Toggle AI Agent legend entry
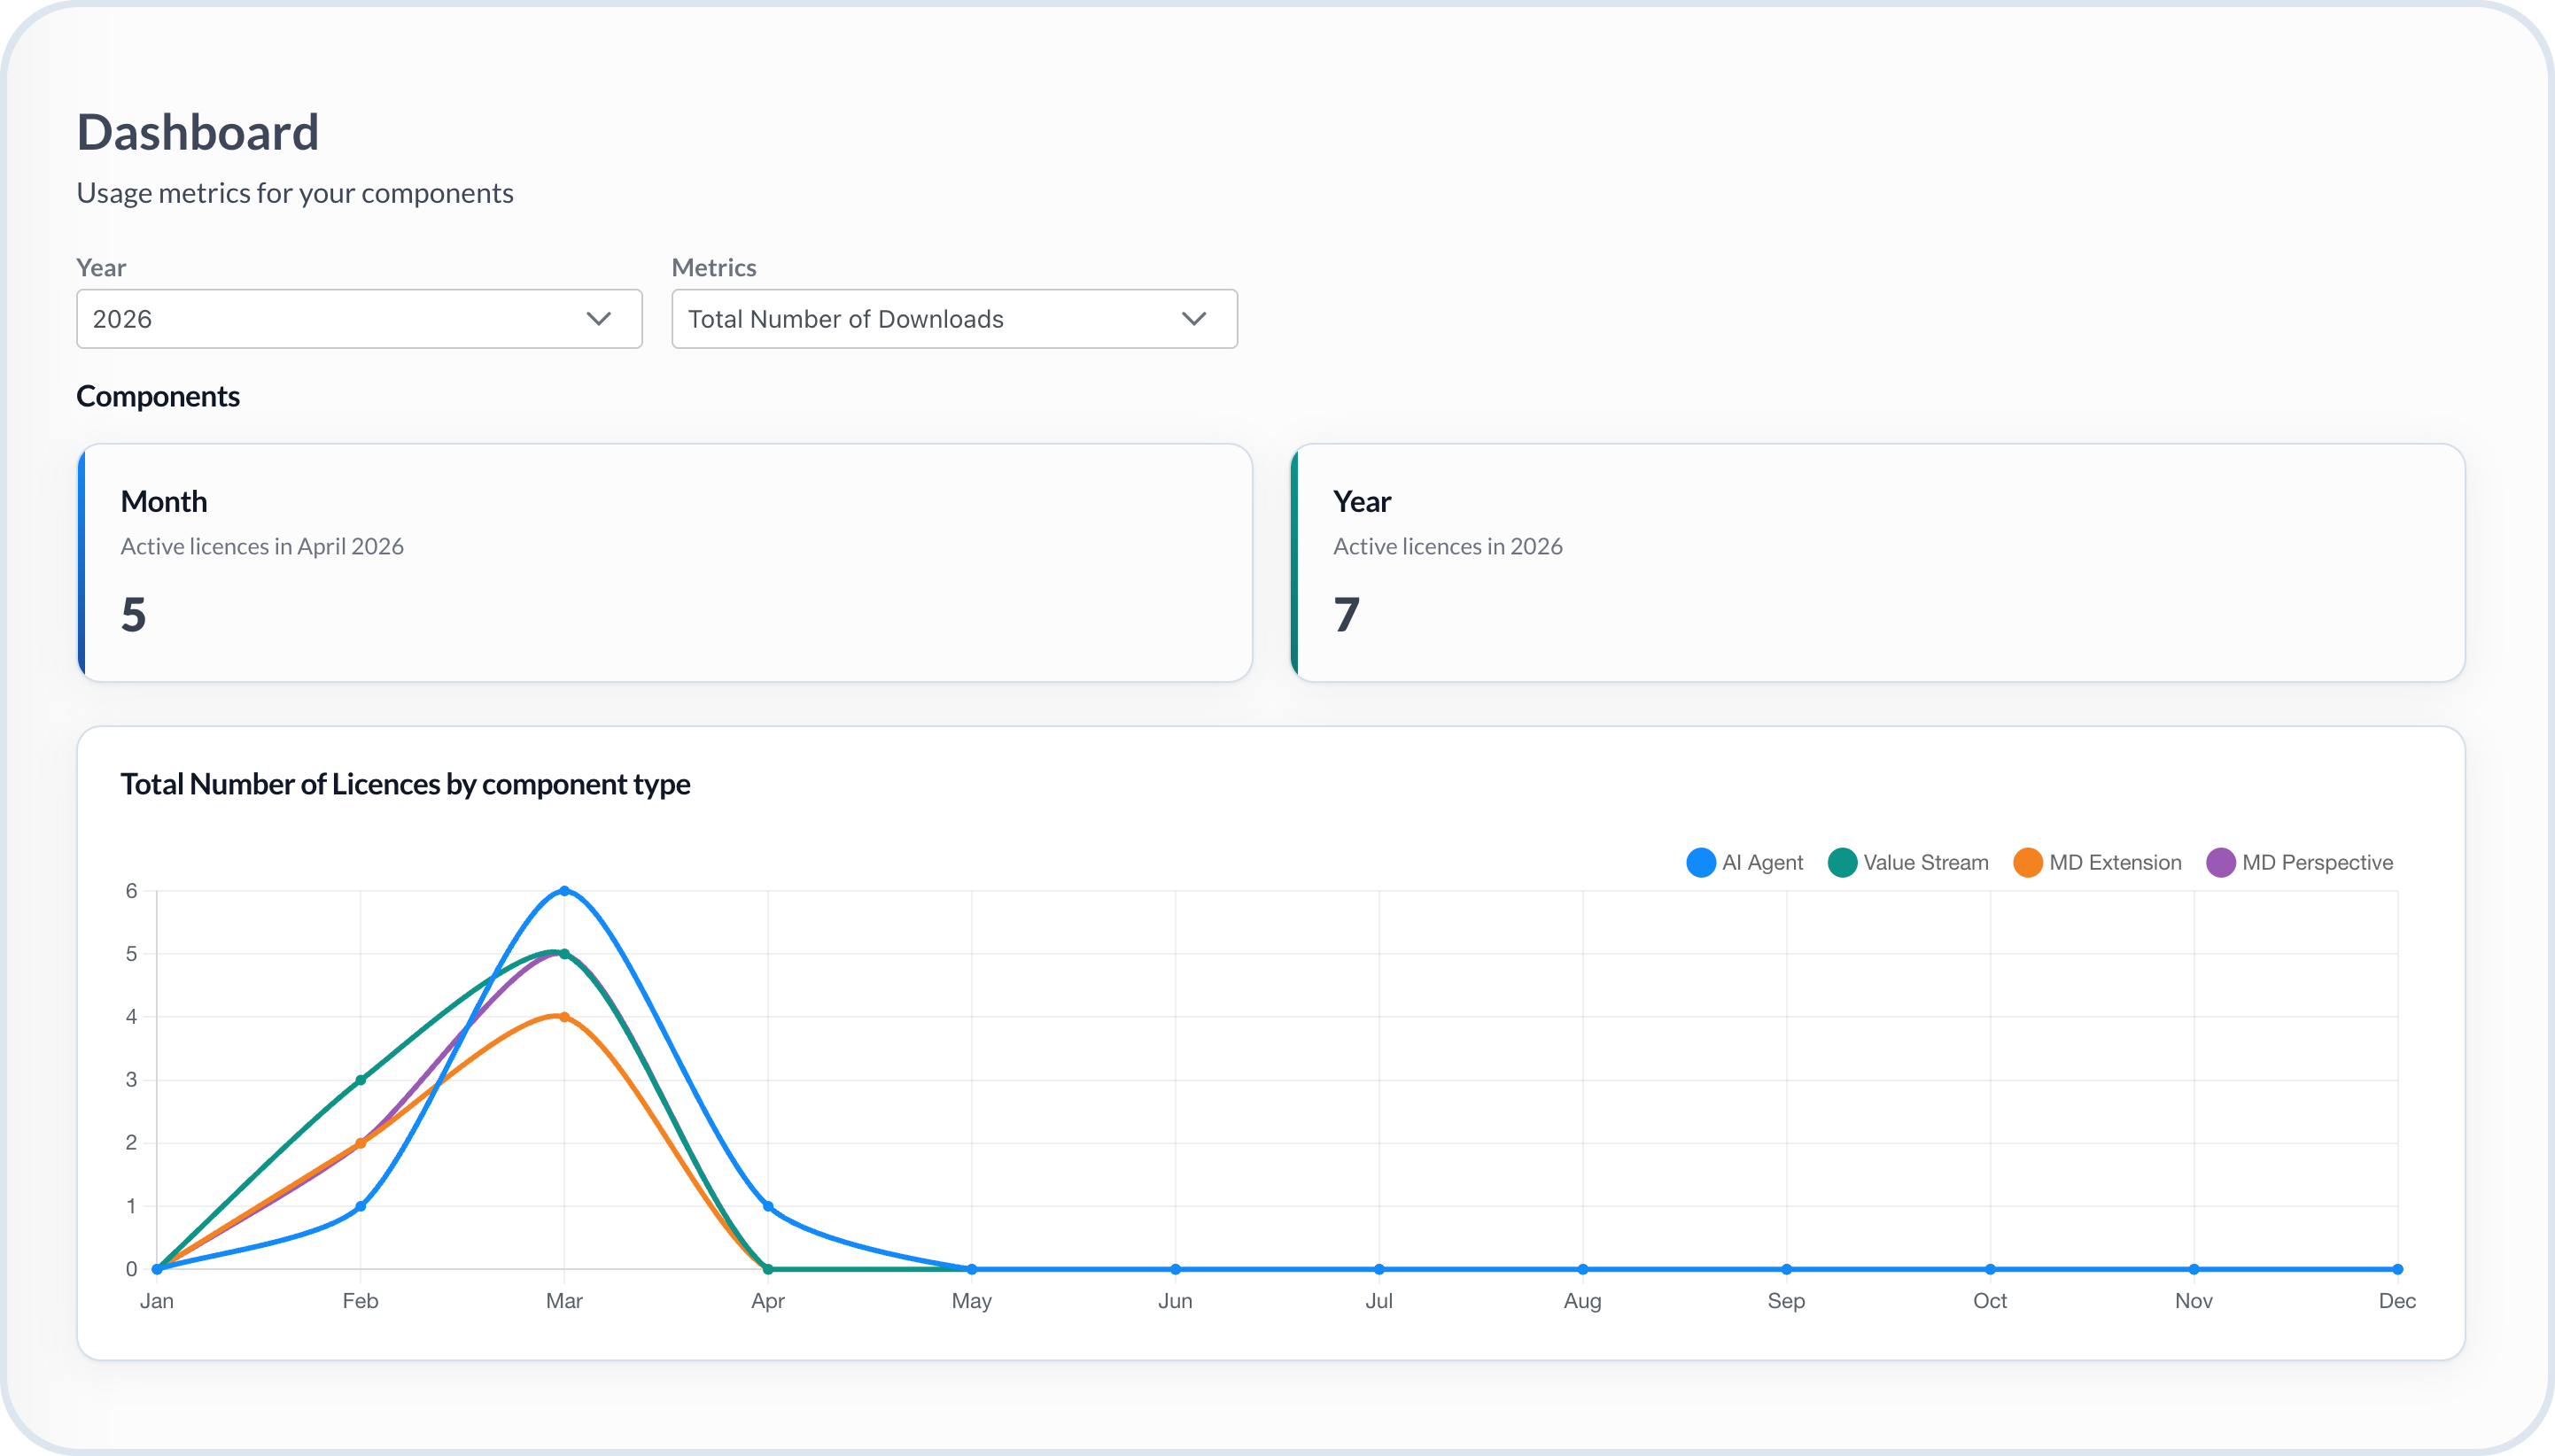This screenshot has width=2555, height=1456. click(1744, 862)
